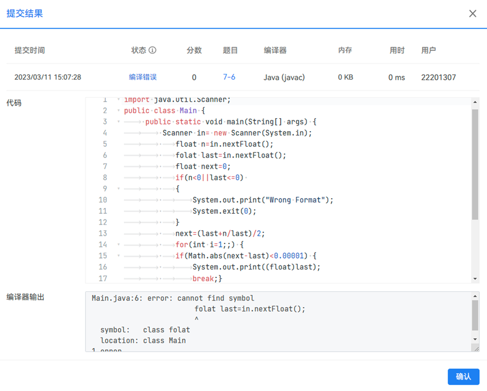Viewport: 487px width, 391px height.
Task: Open problem link 7-6
Action: click(x=229, y=77)
